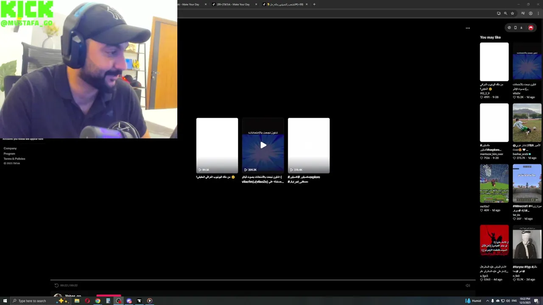Click the install/cast screen icon in address bar

click(498, 13)
